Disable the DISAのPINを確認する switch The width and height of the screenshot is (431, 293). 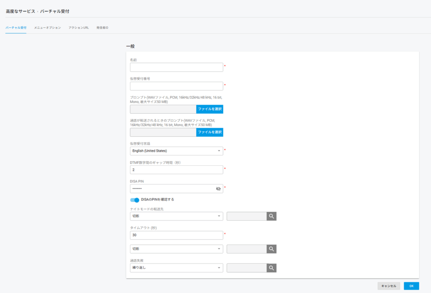click(135, 200)
